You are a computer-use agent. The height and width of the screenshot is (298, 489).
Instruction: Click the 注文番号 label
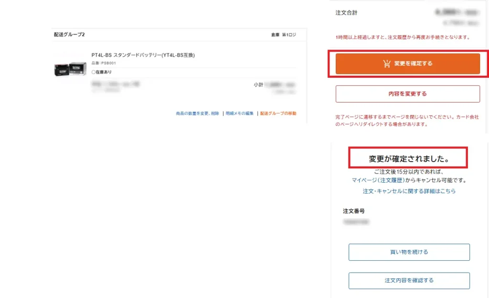pyautogui.click(x=354, y=211)
